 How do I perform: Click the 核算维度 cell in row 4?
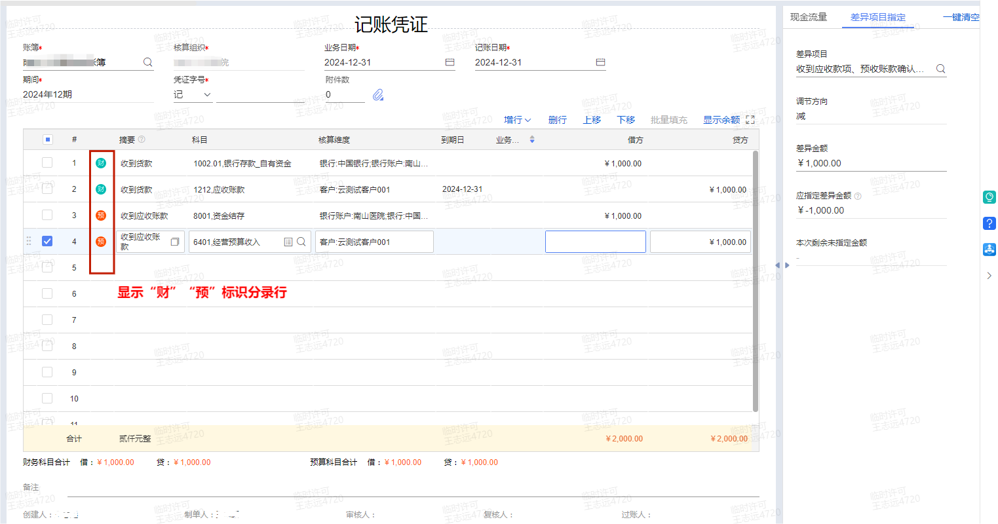[374, 242]
